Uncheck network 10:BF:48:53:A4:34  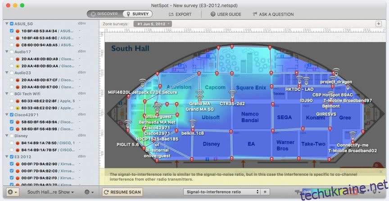(x=12, y=31)
